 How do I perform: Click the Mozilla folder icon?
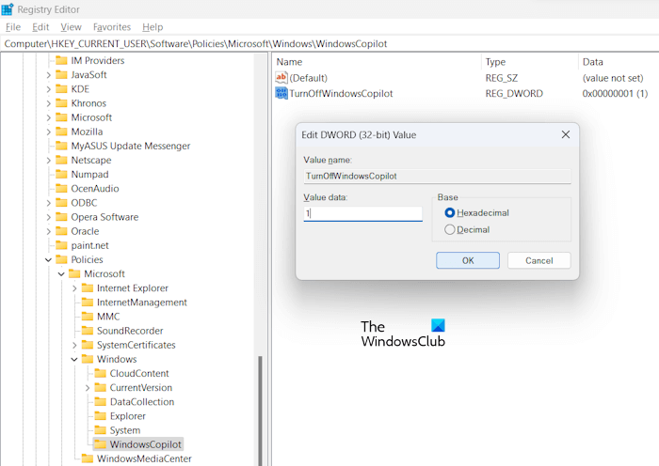click(x=61, y=132)
